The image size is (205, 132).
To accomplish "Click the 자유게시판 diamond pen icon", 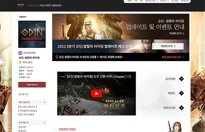I will click(x=181, y=108).
